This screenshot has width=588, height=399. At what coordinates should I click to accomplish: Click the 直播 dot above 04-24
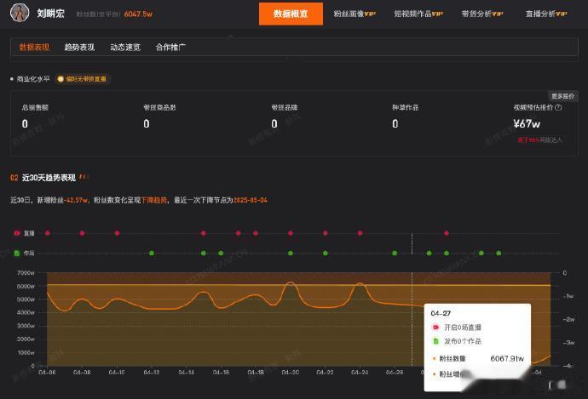coord(360,233)
